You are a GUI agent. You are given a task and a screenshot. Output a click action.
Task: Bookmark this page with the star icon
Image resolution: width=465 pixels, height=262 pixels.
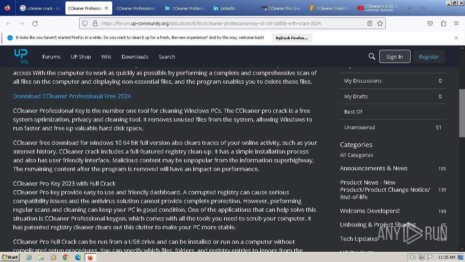[x=380, y=23]
